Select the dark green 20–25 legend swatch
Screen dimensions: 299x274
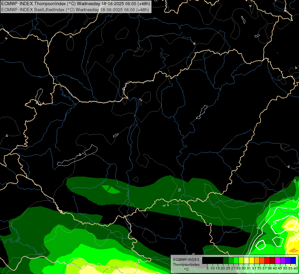point(226,260)
